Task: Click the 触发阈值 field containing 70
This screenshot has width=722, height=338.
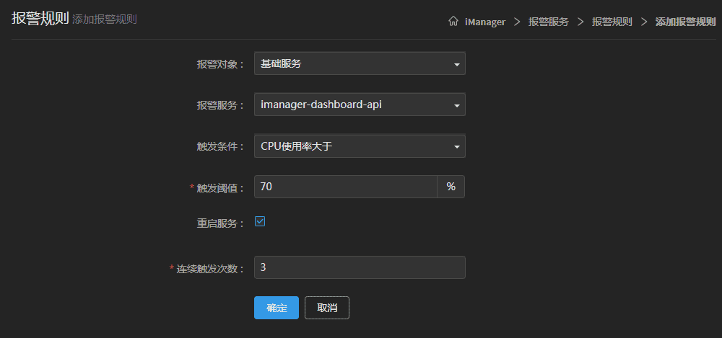Action: [345, 187]
